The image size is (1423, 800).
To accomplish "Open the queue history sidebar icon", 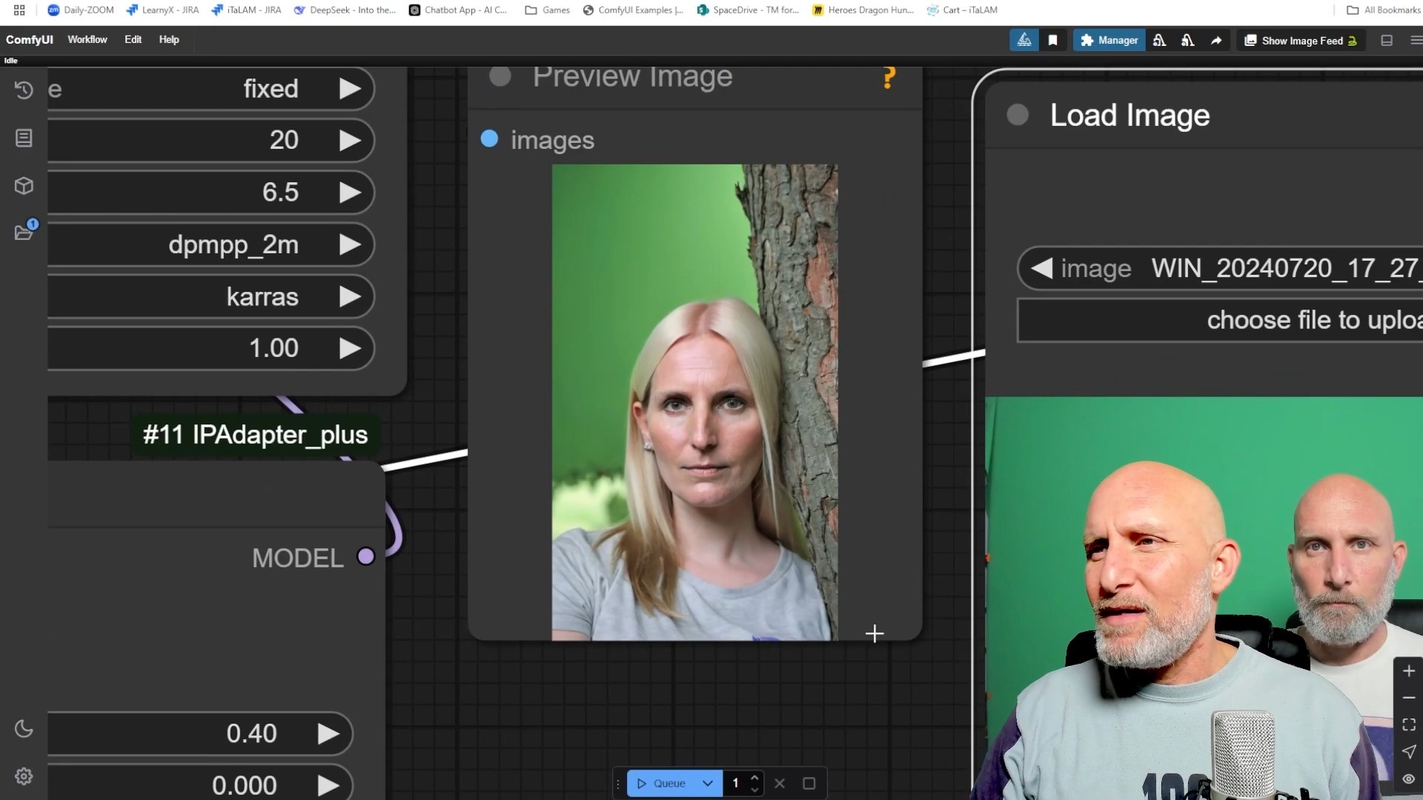I will pyautogui.click(x=24, y=90).
